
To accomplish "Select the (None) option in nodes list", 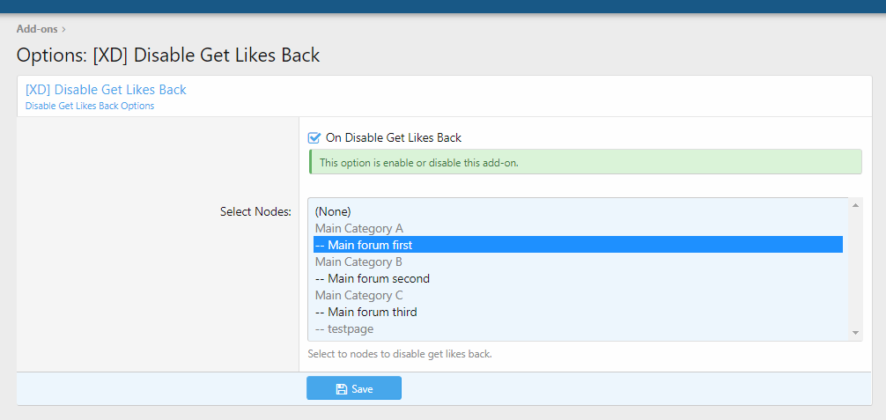I will [334, 211].
